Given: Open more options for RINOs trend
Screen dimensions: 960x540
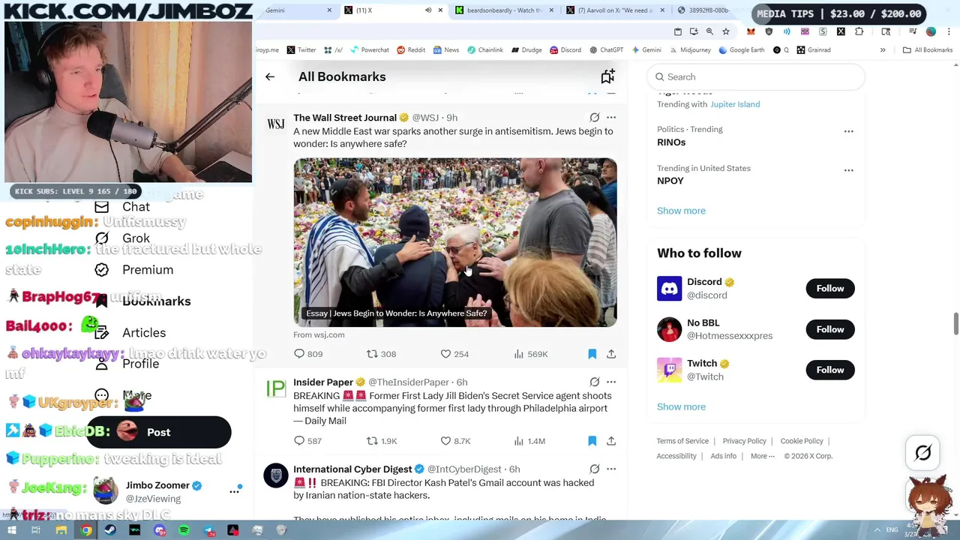Looking at the screenshot, I should click(848, 131).
